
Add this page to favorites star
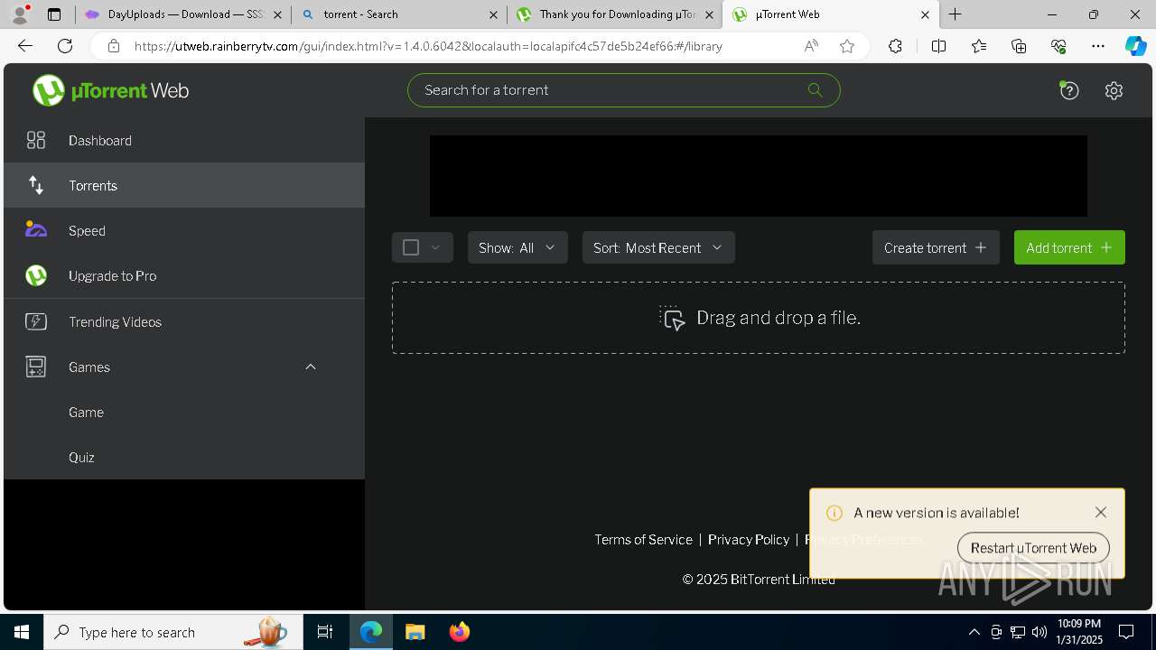point(847,46)
